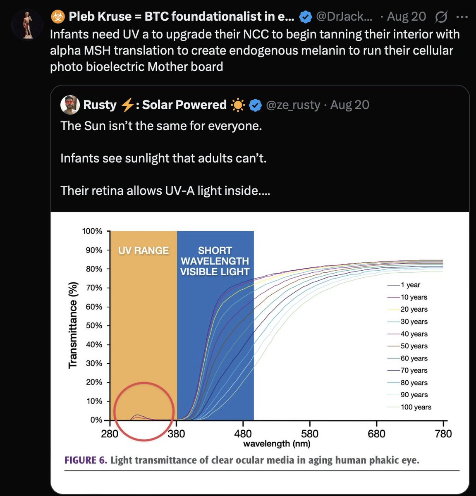Viewport: 476px width, 496px height.
Task: Open the Pleb Kruse display name link
Action: [x=181, y=17]
